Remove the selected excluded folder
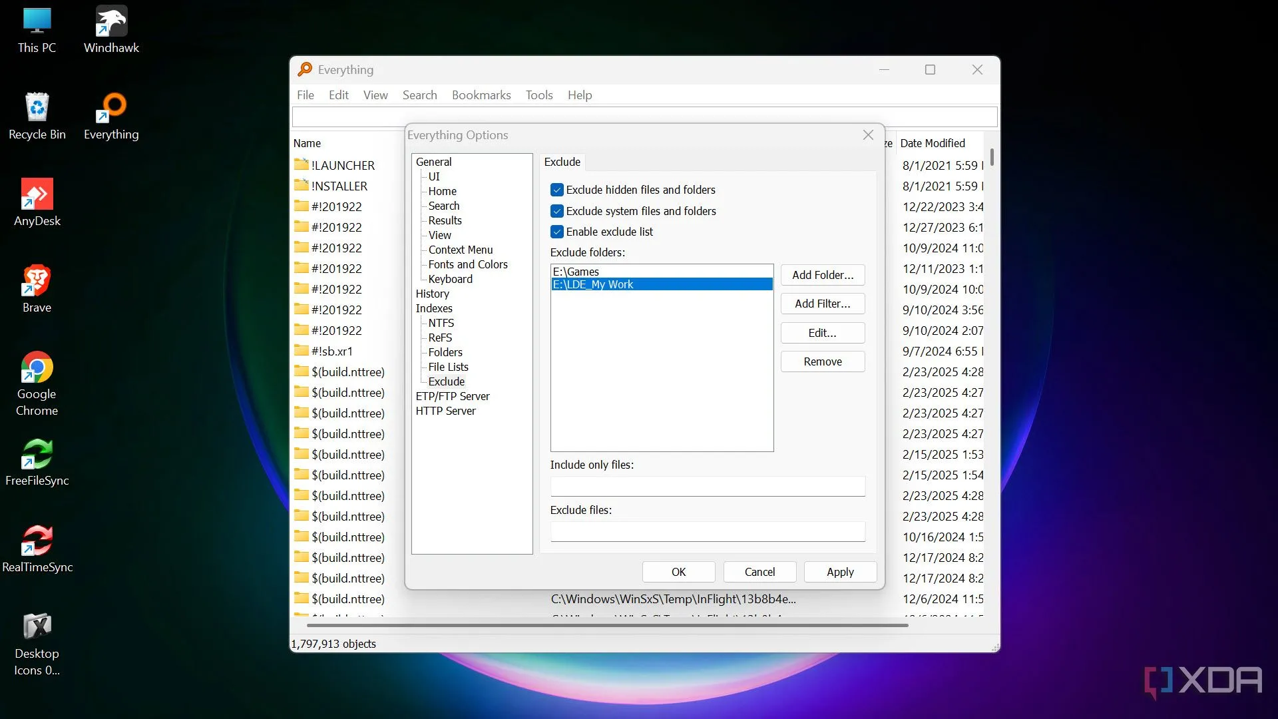 pos(823,361)
